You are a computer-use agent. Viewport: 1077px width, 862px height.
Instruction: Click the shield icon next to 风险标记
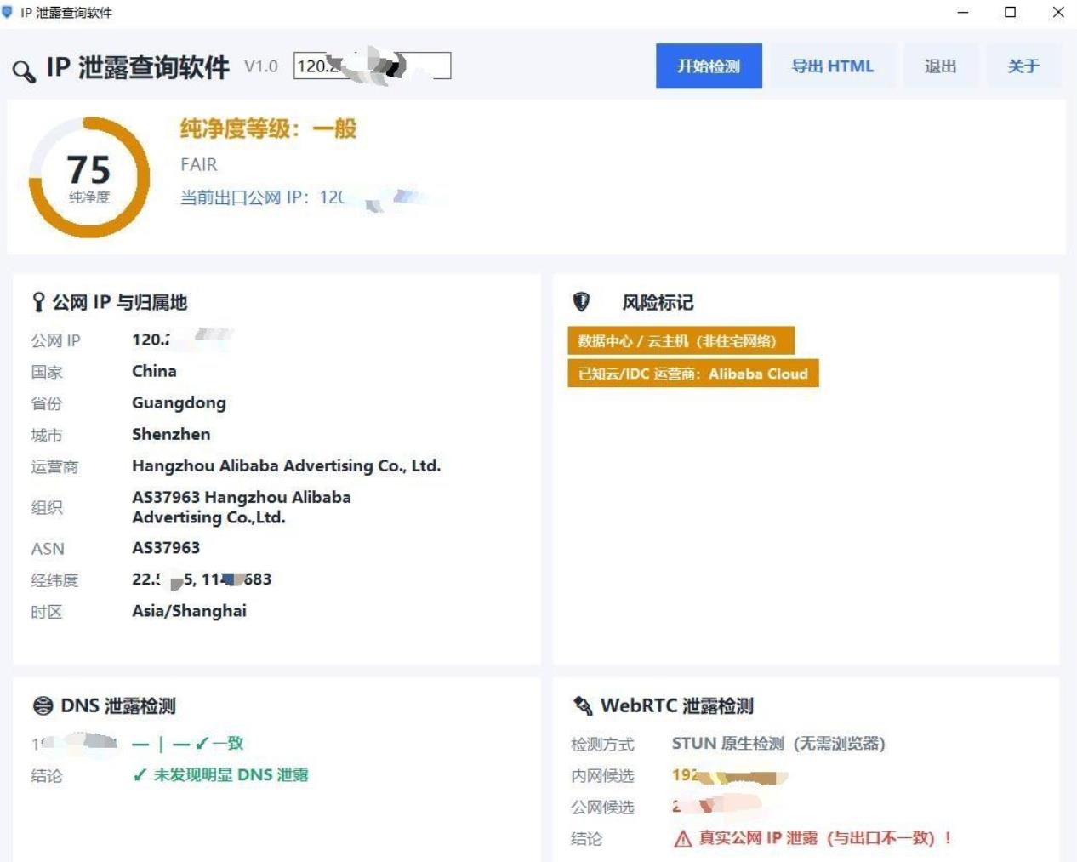(x=581, y=301)
